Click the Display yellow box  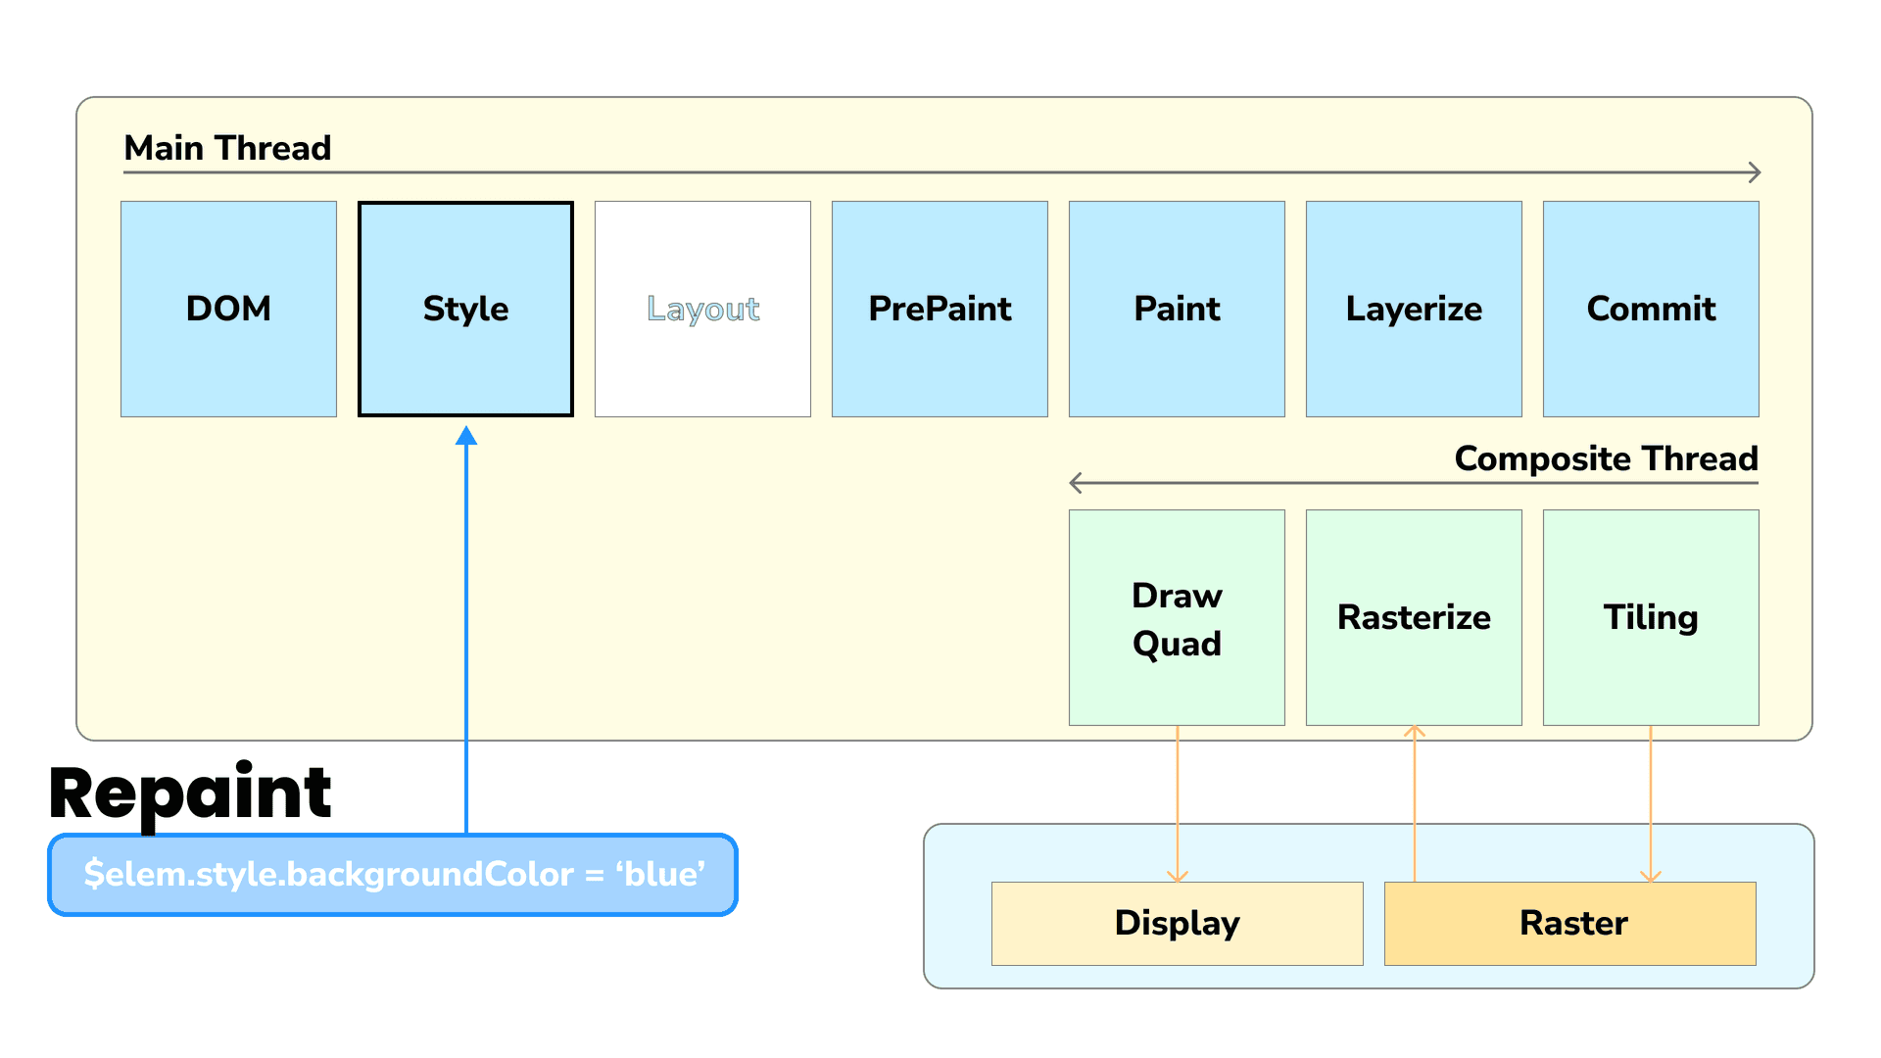(1177, 923)
